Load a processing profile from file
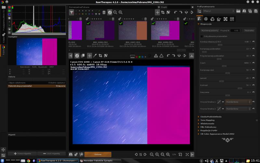The width and height of the screenshot is (260, 163). click(238, 11)
